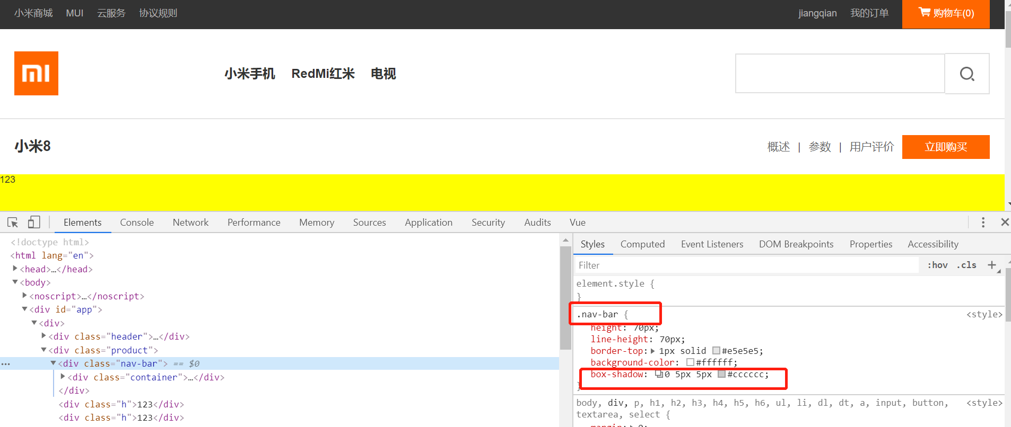This screenshot has height=427, width=1011.
Task: Open 协议规则 in the top bar
Action: pyautogui.click(x=158, y=13)
